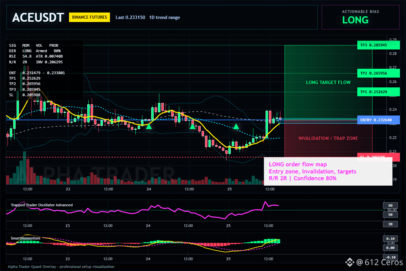Click the 24 date label in oscillator panel

pos(148,226)
